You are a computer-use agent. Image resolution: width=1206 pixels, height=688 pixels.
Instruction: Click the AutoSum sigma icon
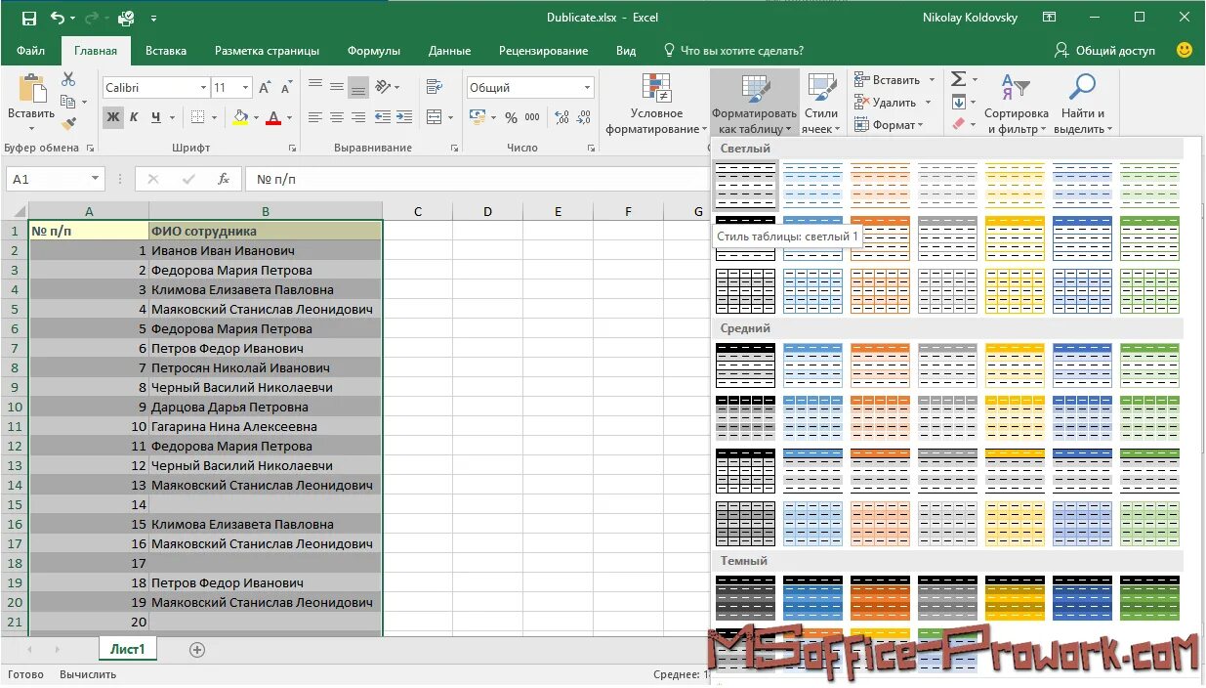(x=958, y=79)
